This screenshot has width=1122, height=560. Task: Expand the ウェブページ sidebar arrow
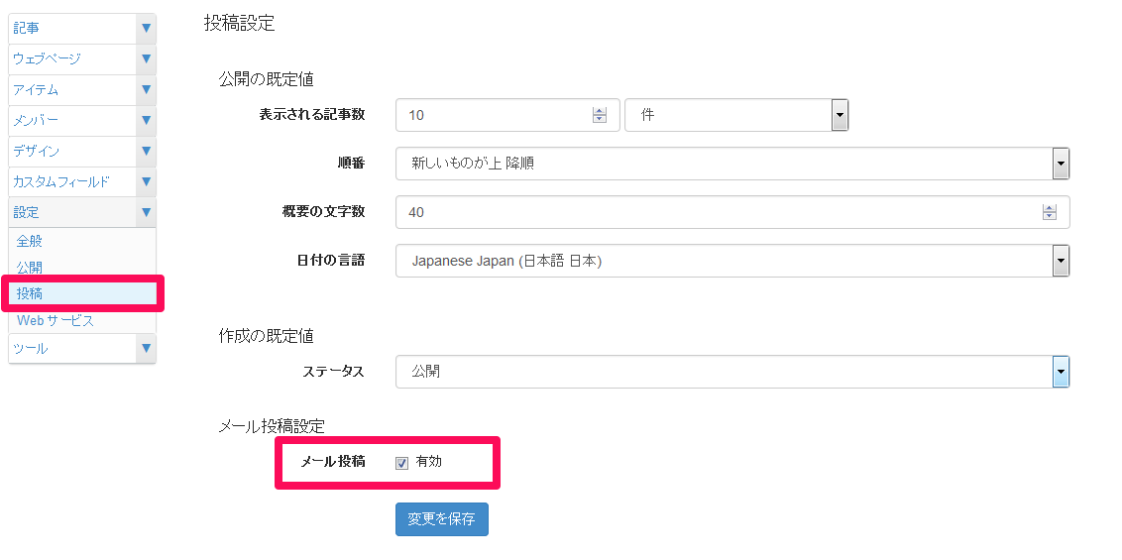tap(146, 59)
